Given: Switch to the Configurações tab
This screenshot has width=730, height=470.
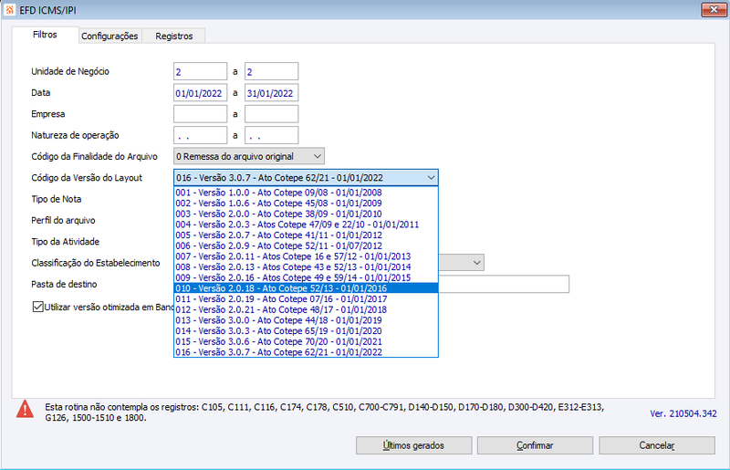Looking at the screenshot, I should [x=109, y=36].
